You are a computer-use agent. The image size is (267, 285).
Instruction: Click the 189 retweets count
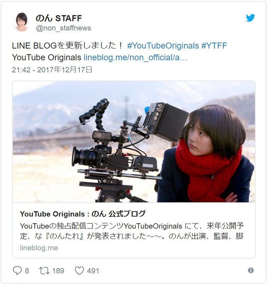(x=58, y=271)
